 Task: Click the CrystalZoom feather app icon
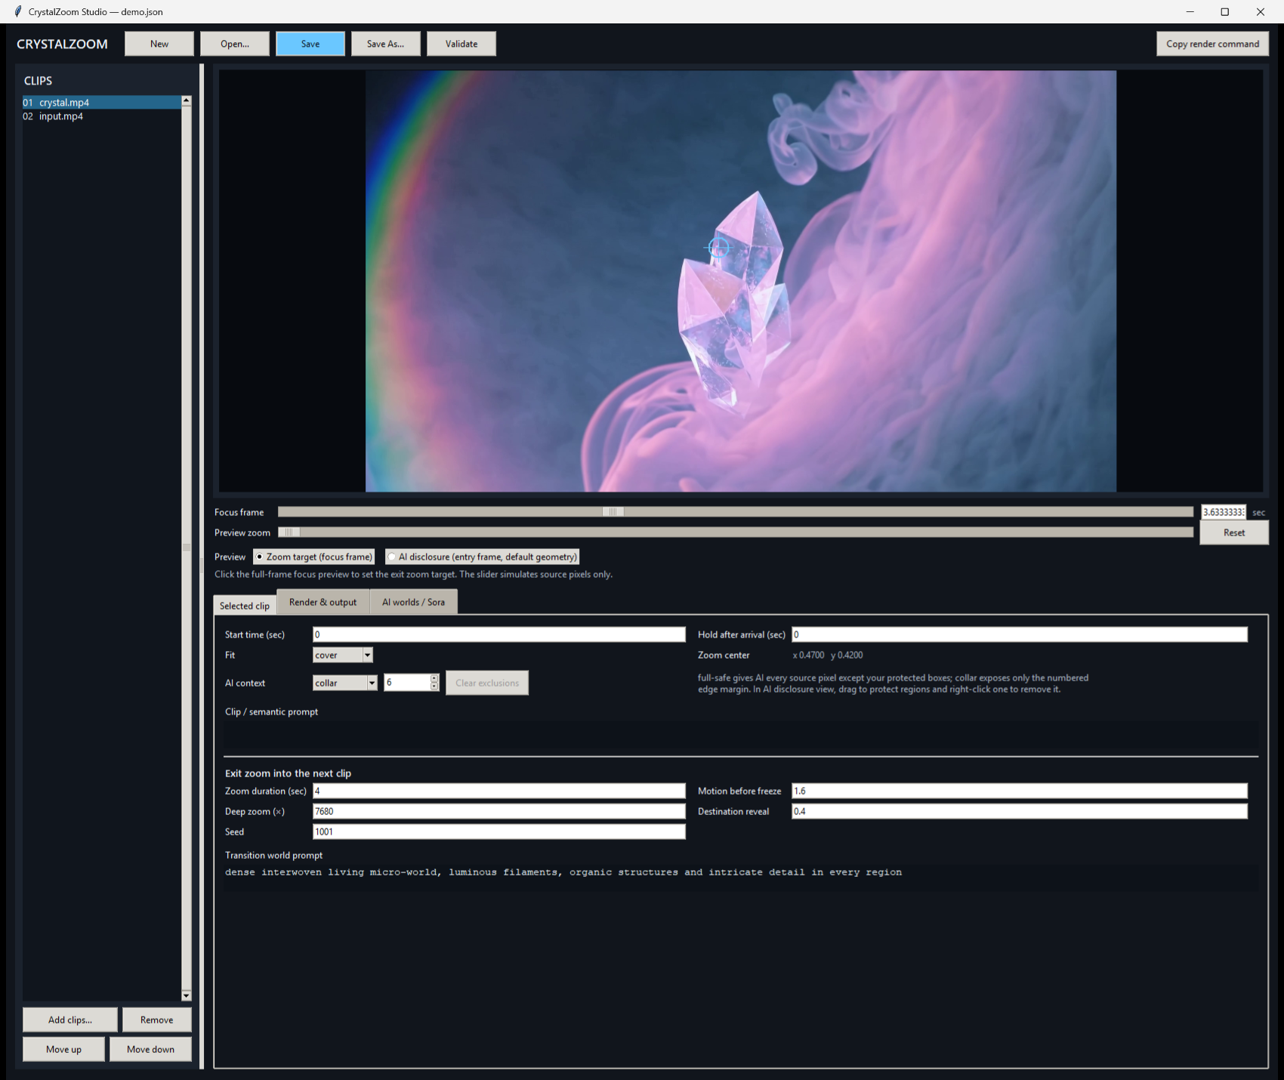tap(17, 11)
